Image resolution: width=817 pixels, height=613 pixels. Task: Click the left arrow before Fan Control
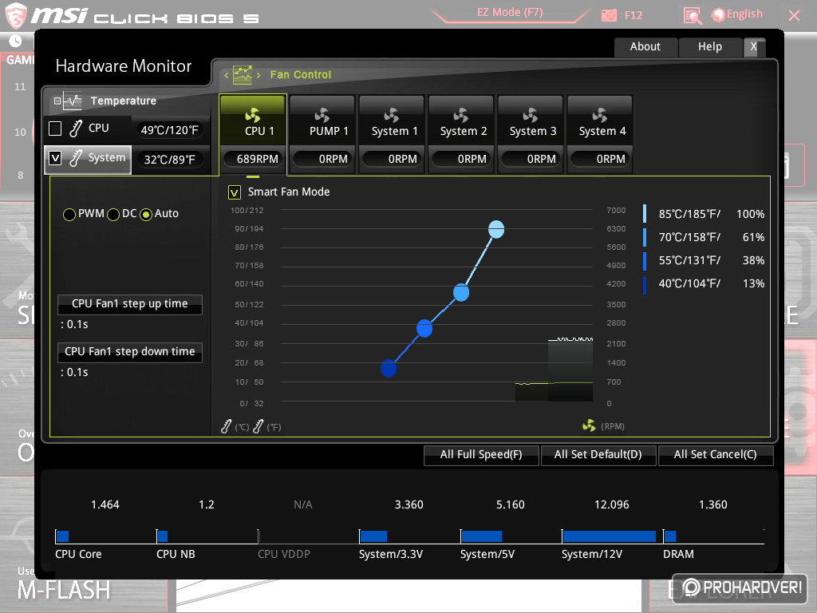coord(226,75)
